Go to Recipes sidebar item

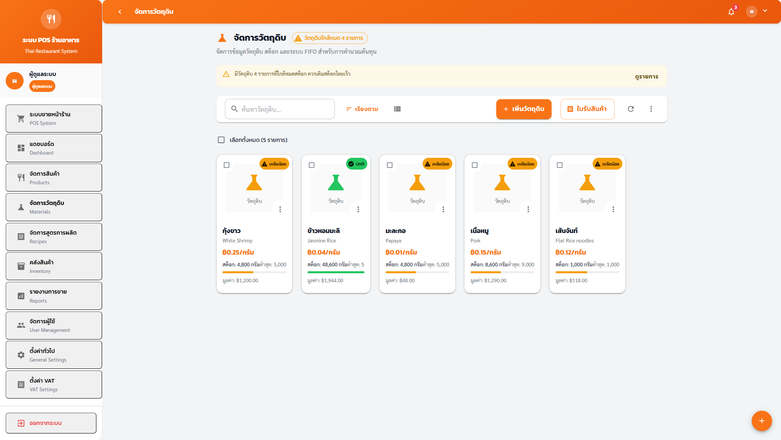coord(54,237)
